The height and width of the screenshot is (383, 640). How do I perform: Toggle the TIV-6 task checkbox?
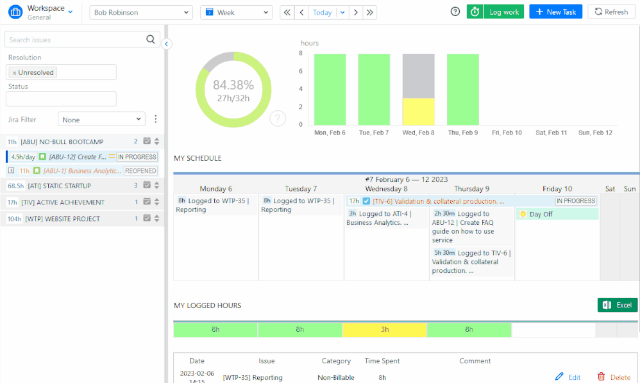(x=366, y=201)
